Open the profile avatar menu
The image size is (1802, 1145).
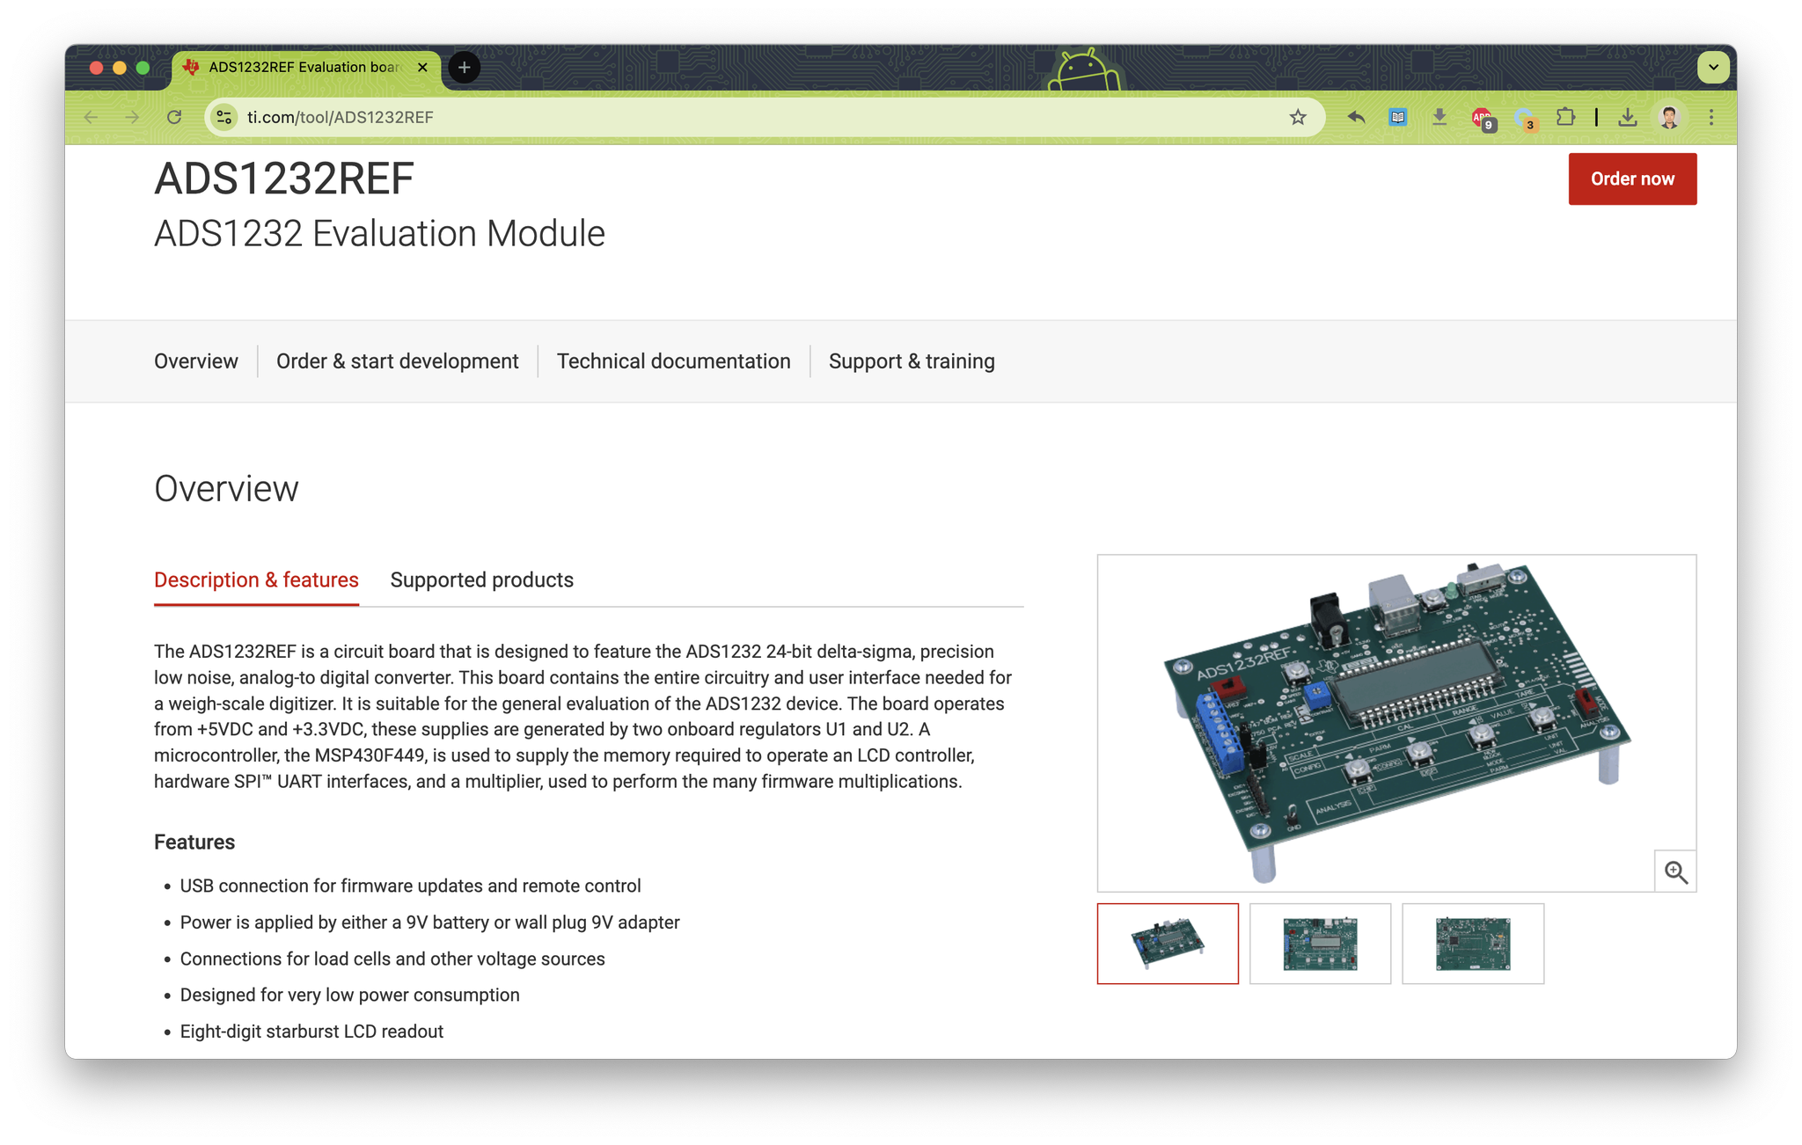click(x=1668, y=117)
